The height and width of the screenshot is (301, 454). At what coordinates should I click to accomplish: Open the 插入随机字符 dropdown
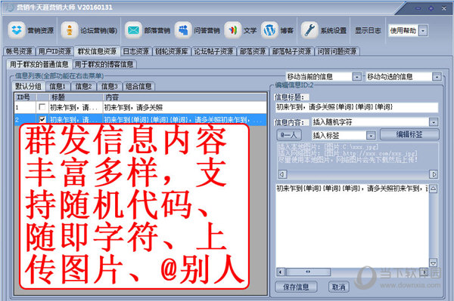pos(434,122)
